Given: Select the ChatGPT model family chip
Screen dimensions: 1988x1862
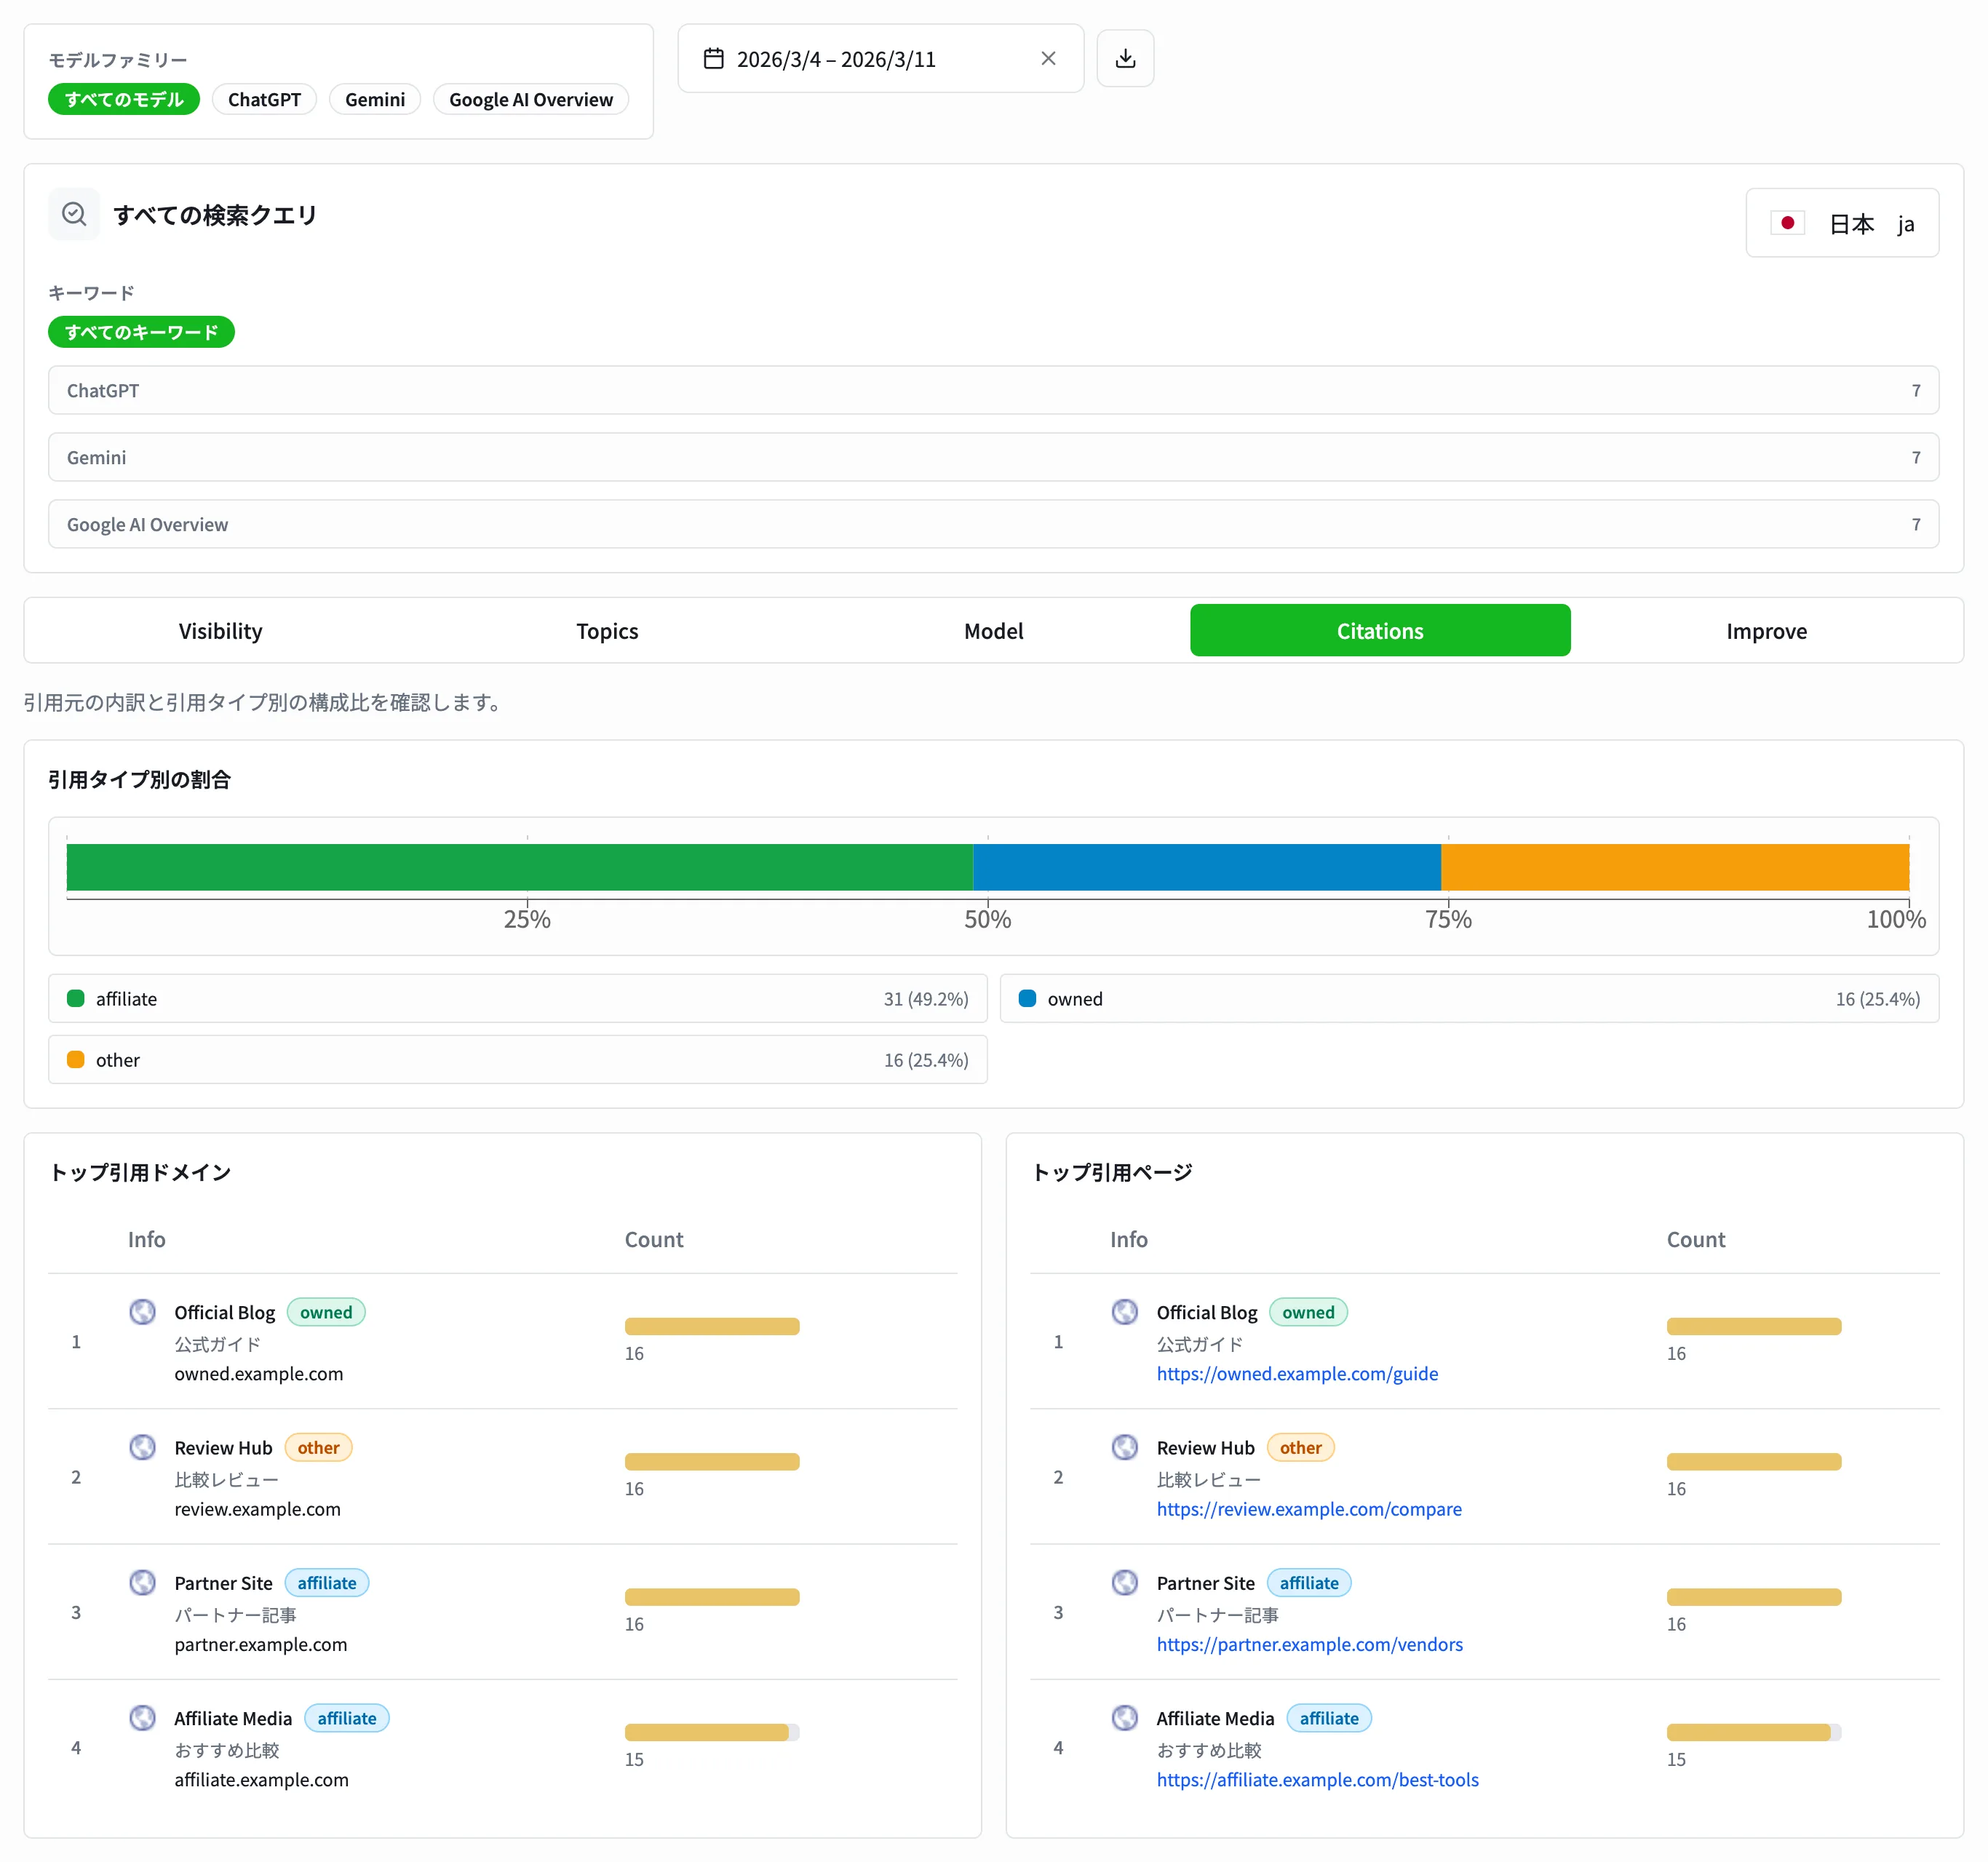Looking at the screenshot, I should click(x=264, y=99).
